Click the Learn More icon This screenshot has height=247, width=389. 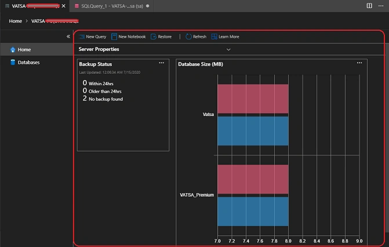[x=214, y=37]
